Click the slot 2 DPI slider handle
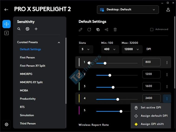176x132 pixels. click(x=110, y=75)
